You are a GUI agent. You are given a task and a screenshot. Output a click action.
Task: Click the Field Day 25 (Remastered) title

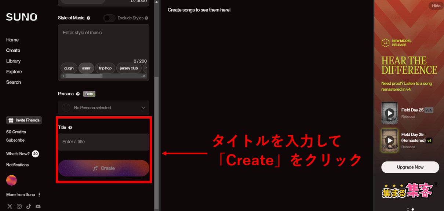pyautogui.click(x=413, y=137)
